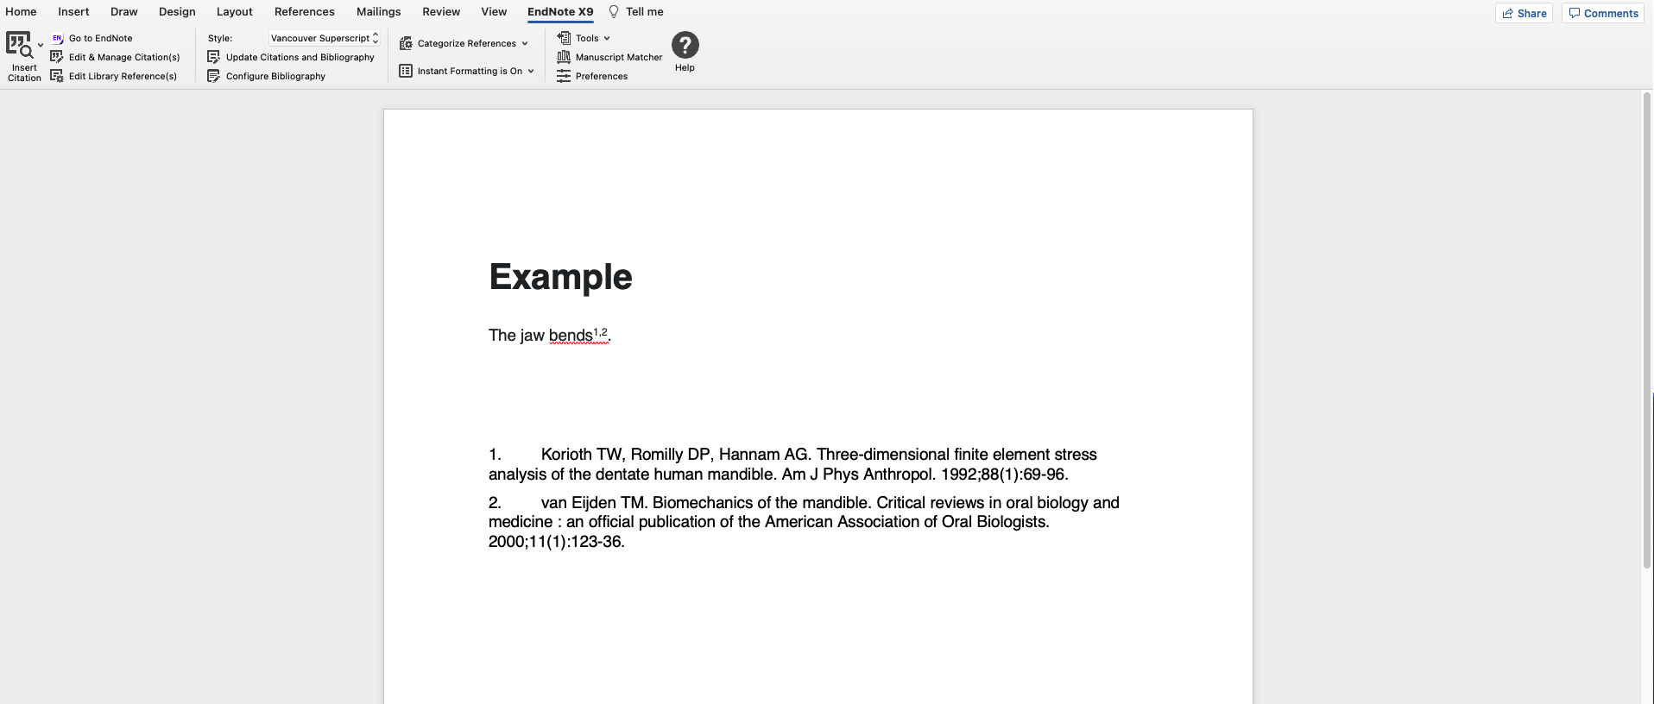Screen dimensions: 1654x704
Task: Switch to the Home tab
Action: pos(21,12)
